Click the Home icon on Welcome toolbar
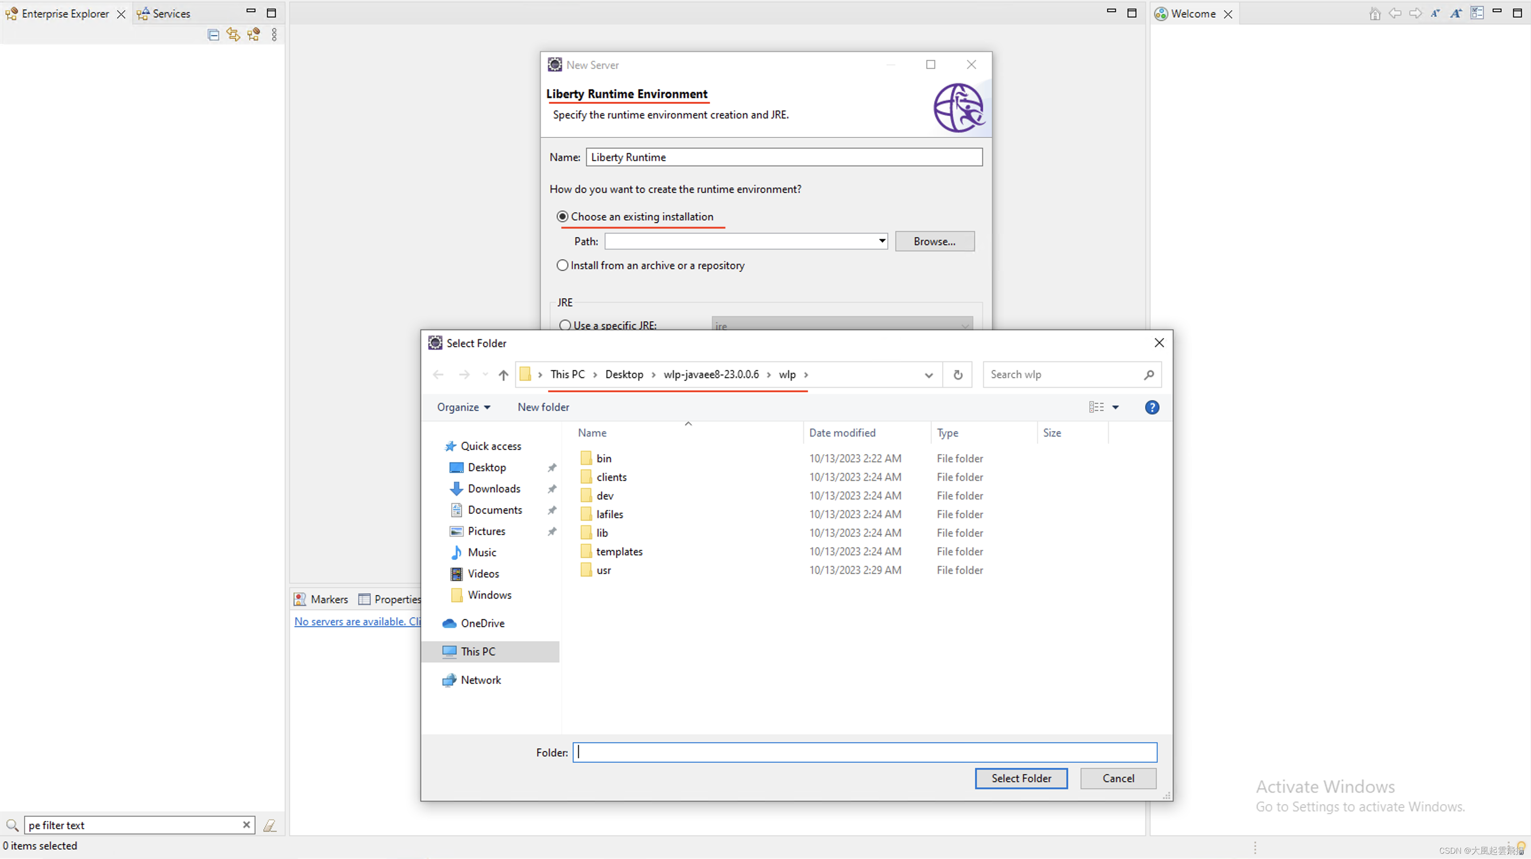 coord(1375,13)
